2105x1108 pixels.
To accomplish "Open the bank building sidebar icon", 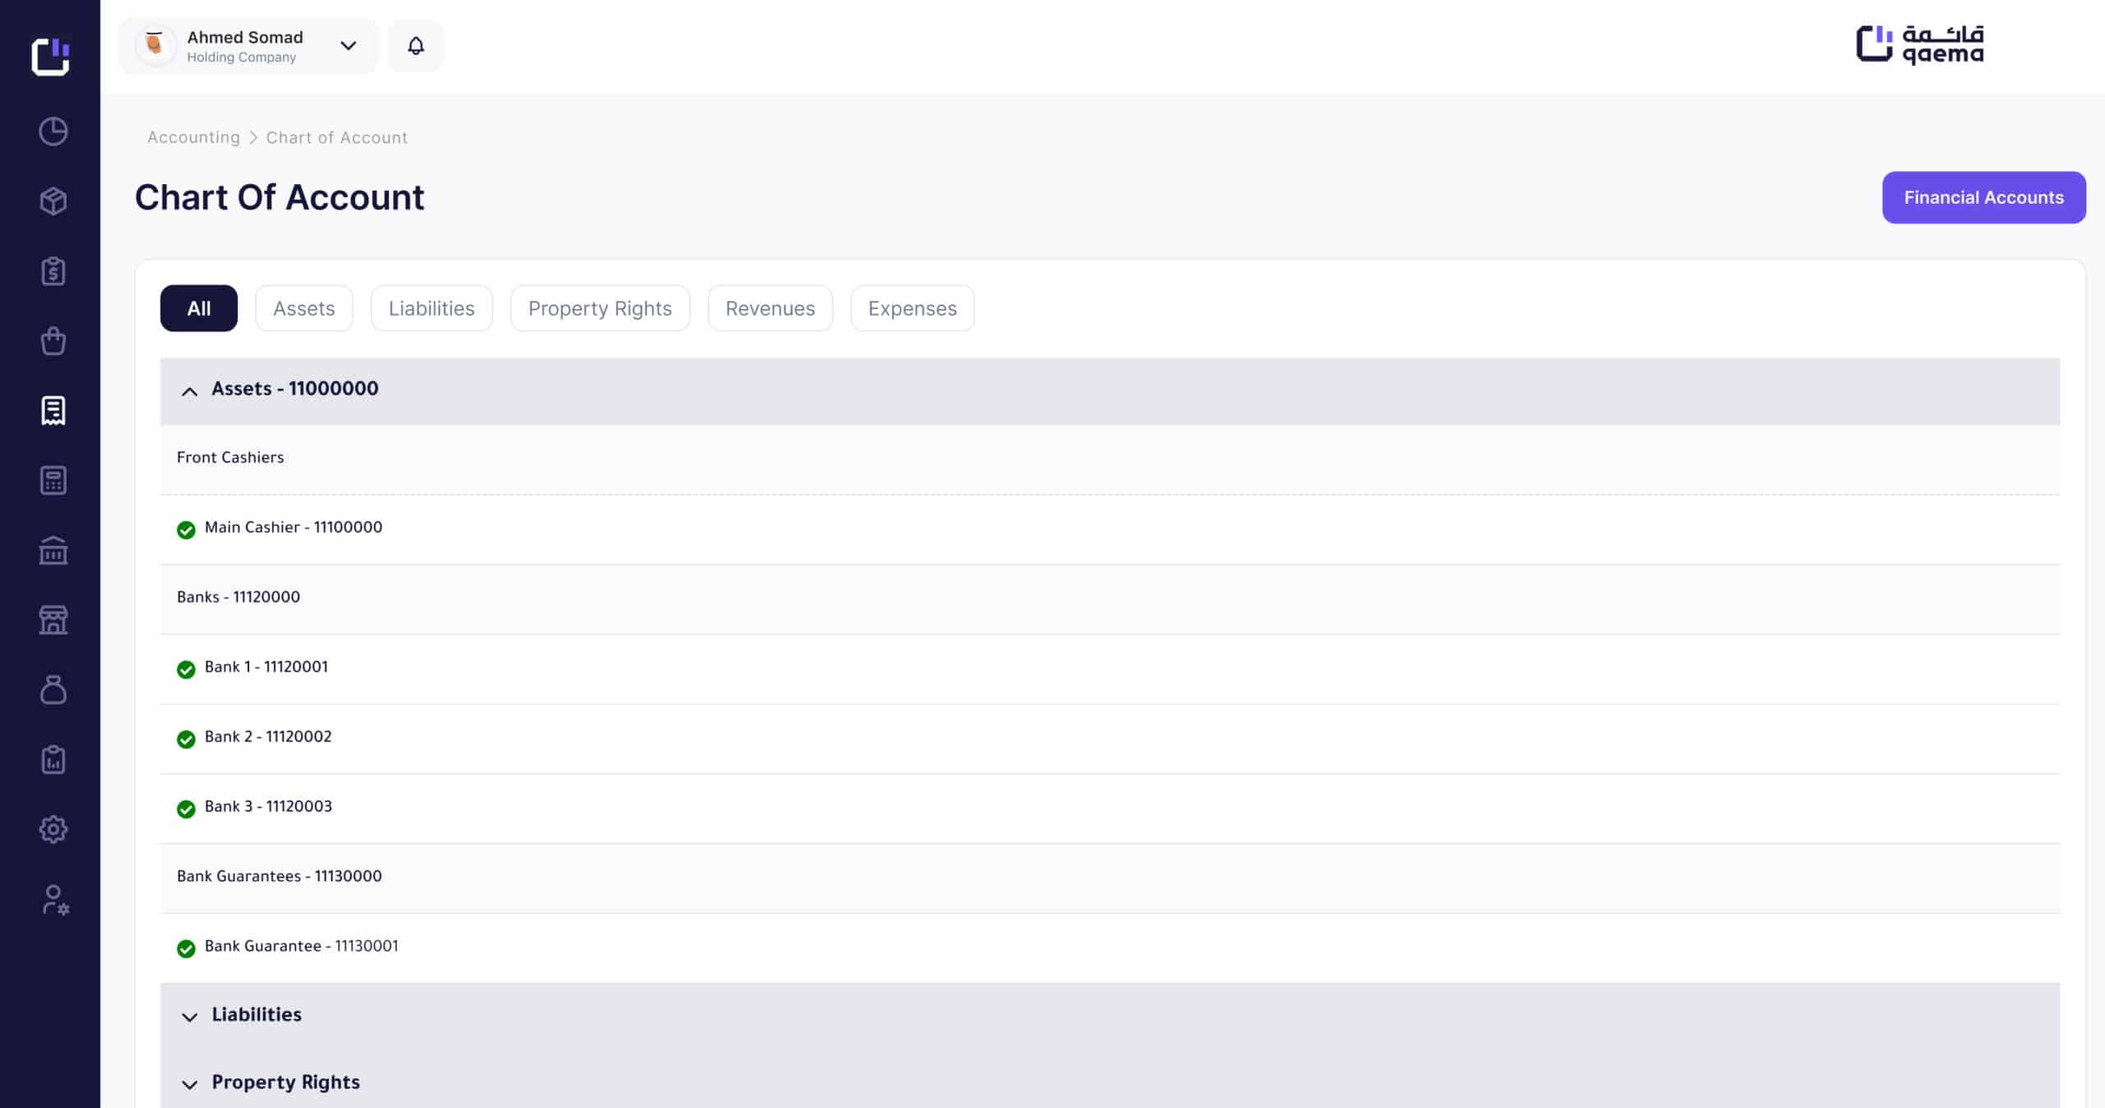I will [53, 551].
